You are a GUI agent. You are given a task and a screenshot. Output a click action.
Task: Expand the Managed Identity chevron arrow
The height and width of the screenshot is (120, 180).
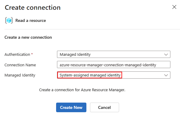click(166, 75)
